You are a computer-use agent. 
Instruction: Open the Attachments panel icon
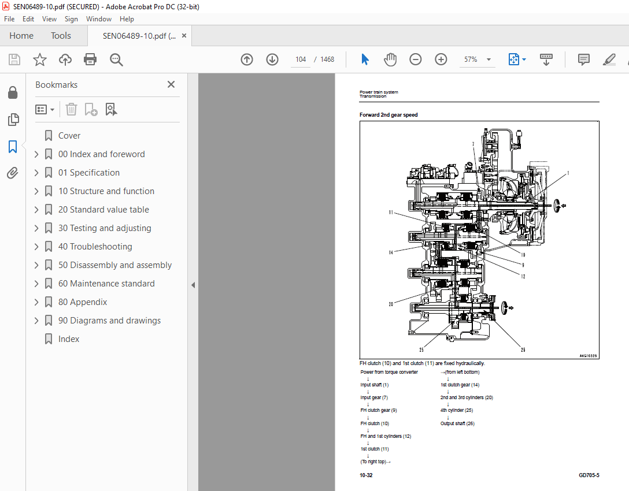(13, 172)
